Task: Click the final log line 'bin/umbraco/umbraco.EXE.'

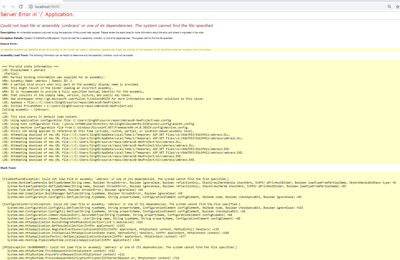Action: (x=99, y=160)
